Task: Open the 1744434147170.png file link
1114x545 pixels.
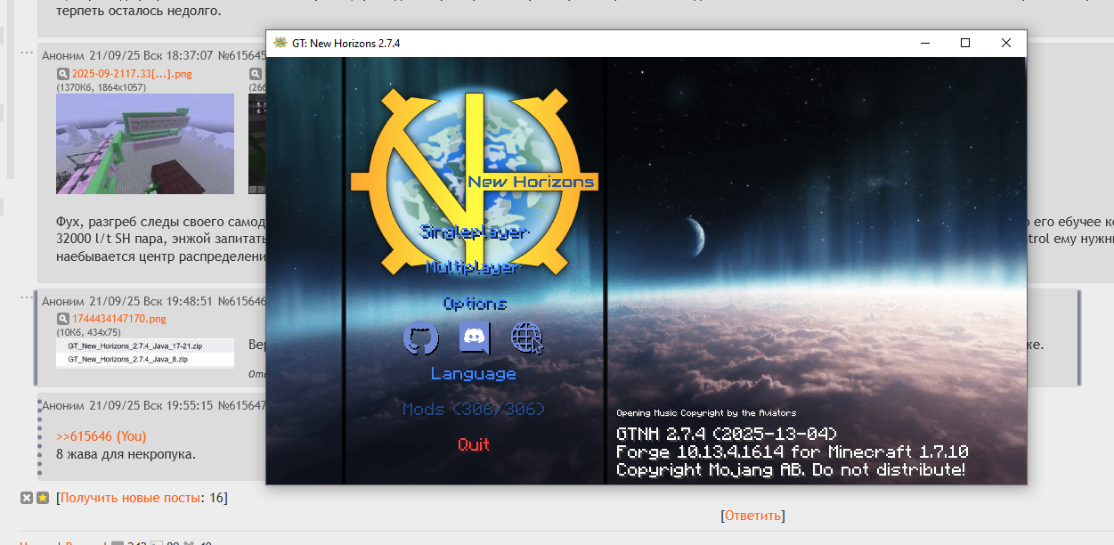Action: tap(119, 319)
